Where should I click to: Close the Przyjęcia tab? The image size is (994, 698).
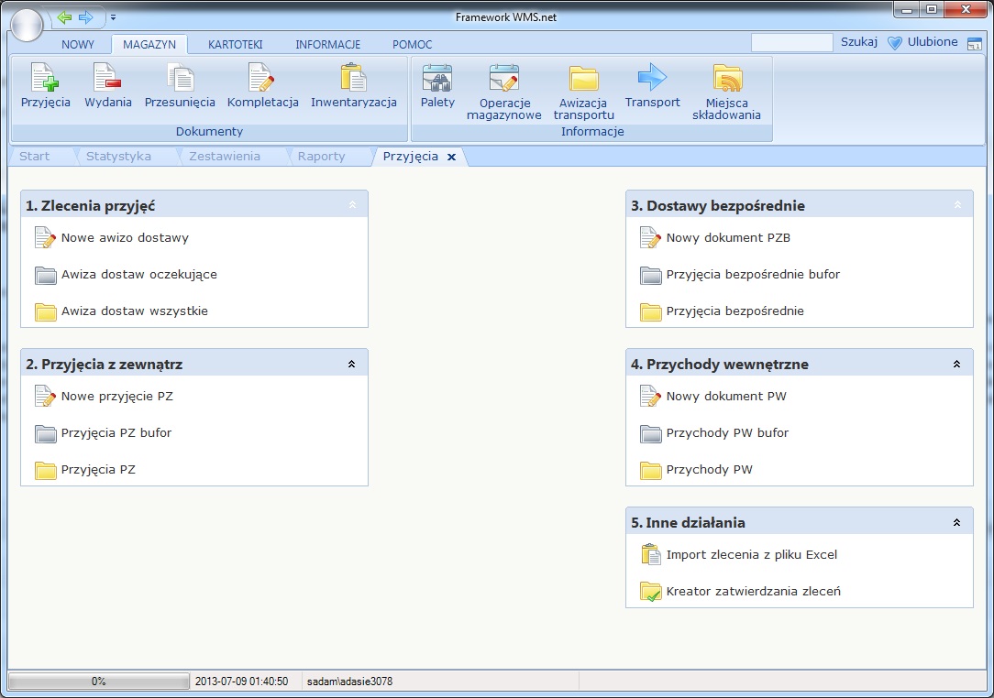pos(451,158)
